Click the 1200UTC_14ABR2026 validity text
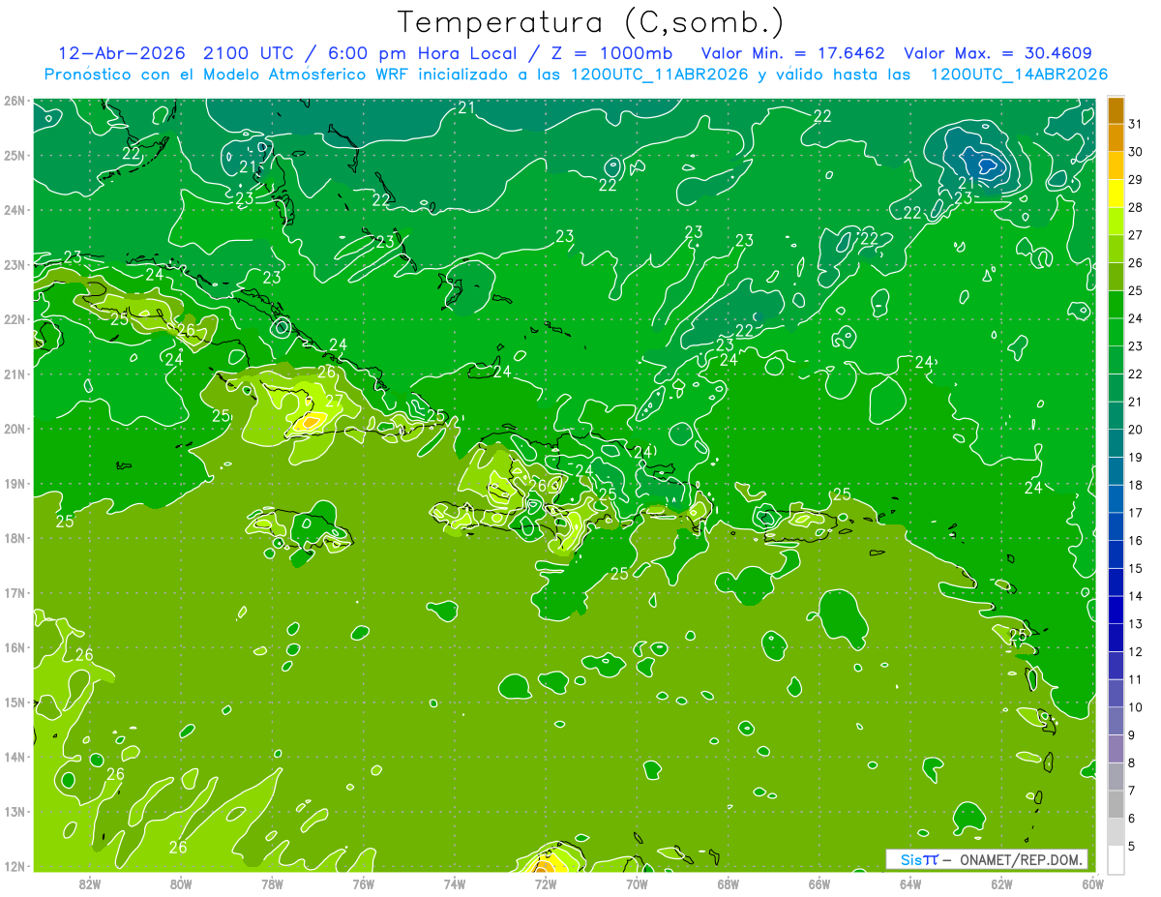Screen dimensions: 1161x897 point(1019,75)
